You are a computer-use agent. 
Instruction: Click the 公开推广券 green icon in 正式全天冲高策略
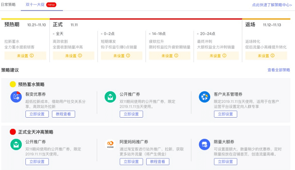(16, 144)
